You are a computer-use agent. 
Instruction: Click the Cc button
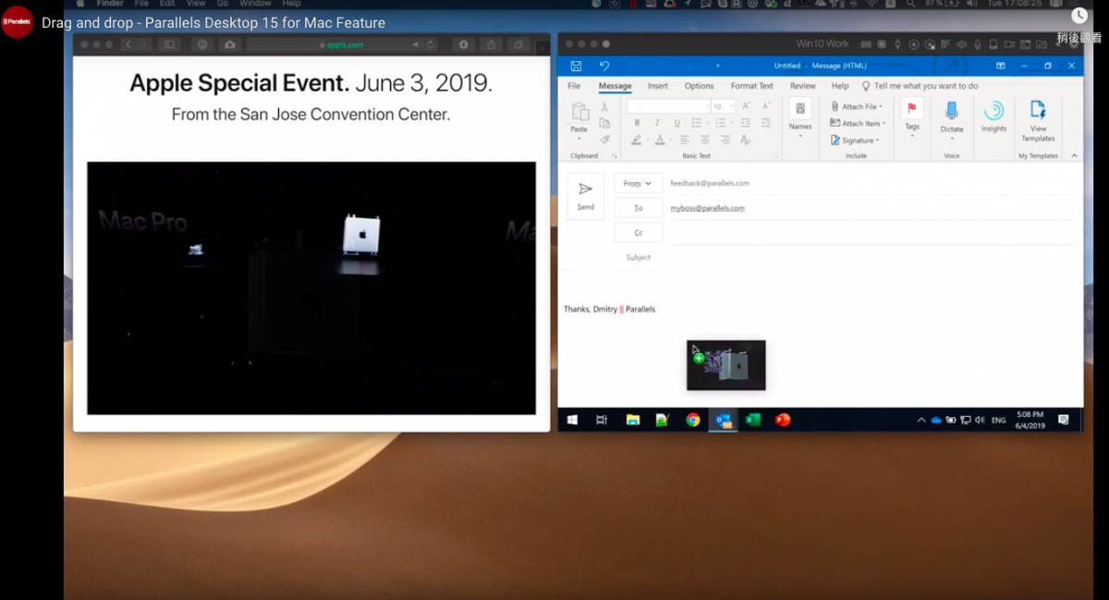click(639, 233)
